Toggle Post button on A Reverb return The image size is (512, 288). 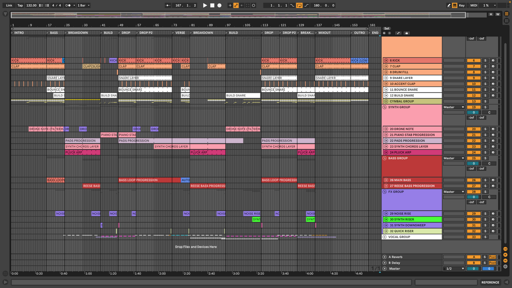tap(492, 257)
